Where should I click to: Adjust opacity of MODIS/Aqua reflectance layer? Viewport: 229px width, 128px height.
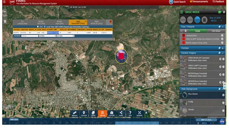pyautogui.click(x=221, y=74)
